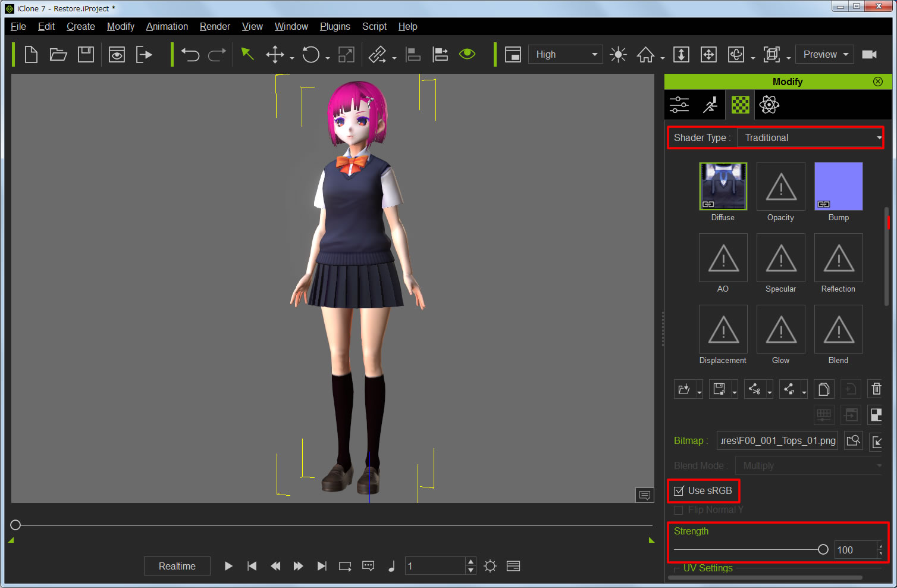Delete texture with trash icon
The image size is (897, 588).
point(876,389)
